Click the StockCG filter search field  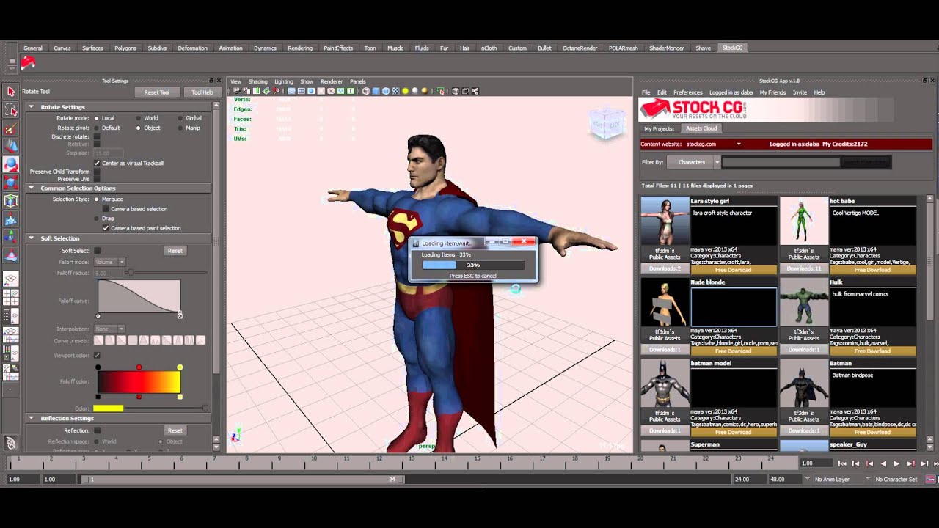pyautogui.click(x=780, y=162)
